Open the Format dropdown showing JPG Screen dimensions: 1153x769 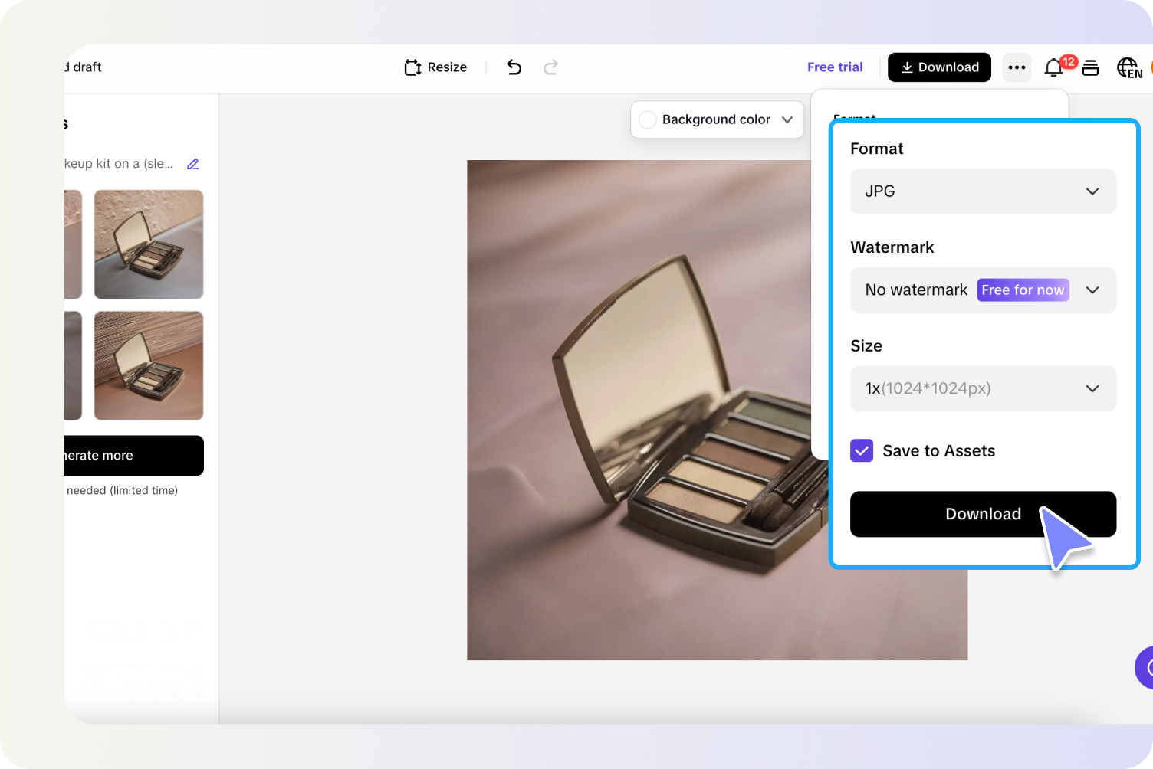(983, 191)
